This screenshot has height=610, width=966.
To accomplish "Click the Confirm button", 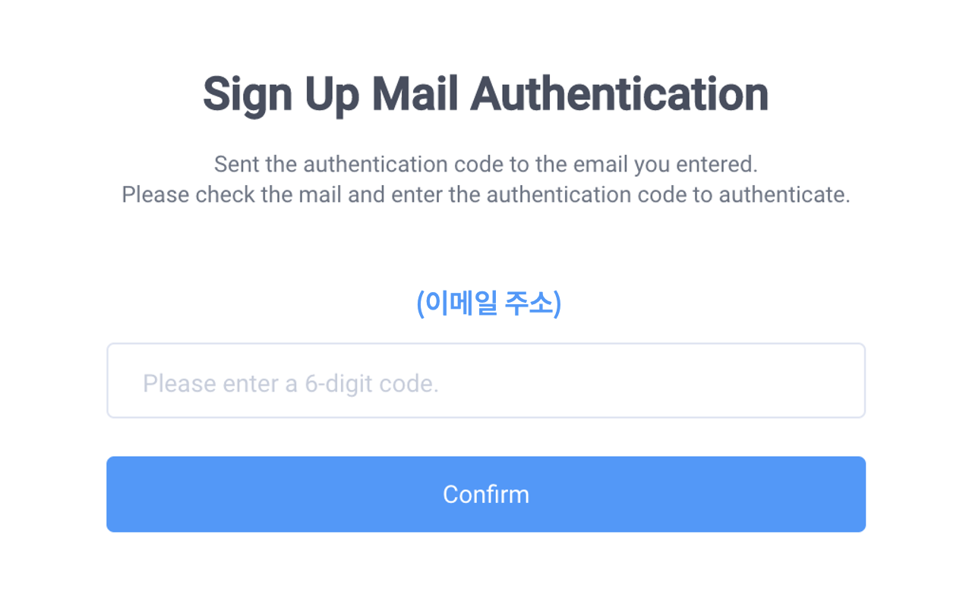I will pyautogui.click(x=486, y=494).
